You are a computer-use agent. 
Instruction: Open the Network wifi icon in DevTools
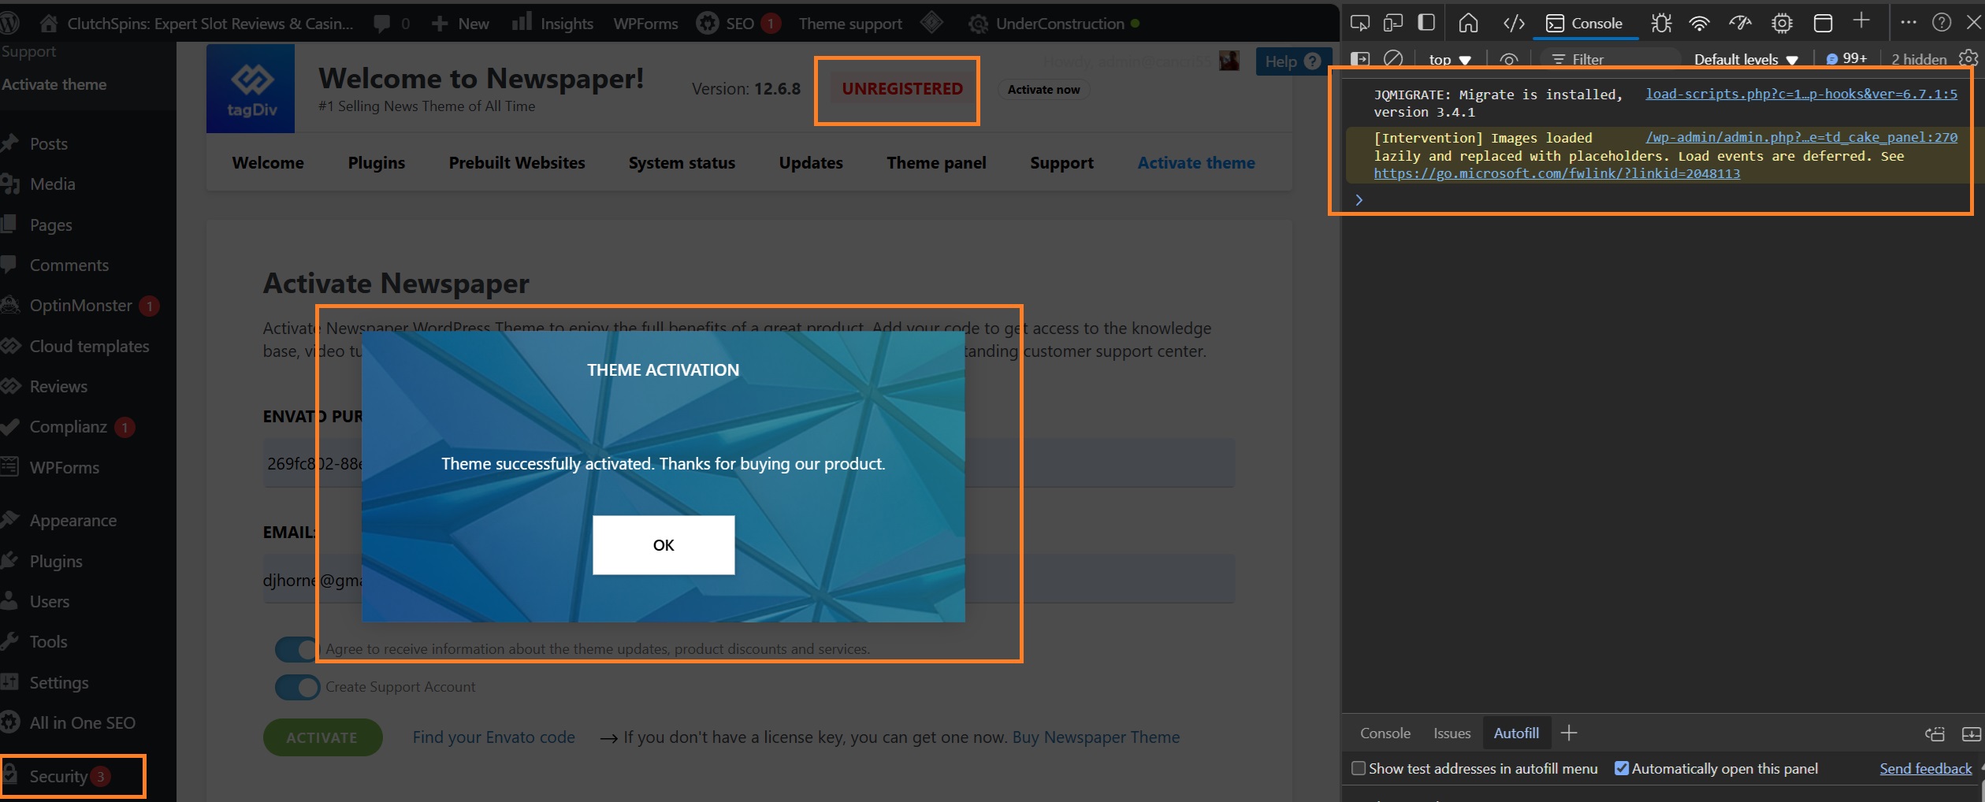1699,24
